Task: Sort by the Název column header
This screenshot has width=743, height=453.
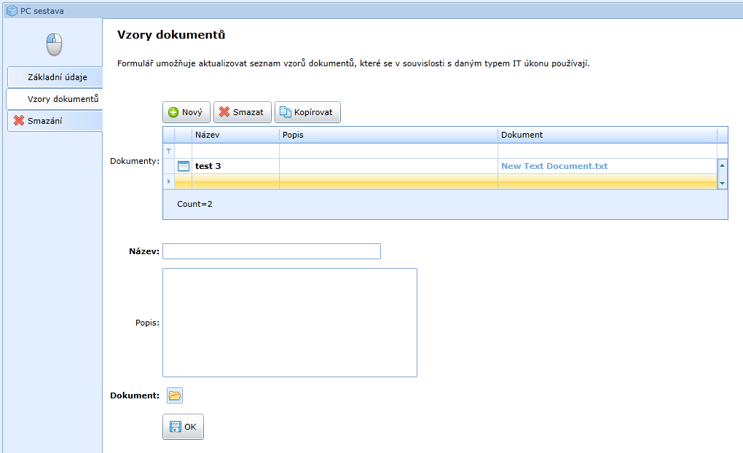Action: pyautogui.click(x=235, y=135)
